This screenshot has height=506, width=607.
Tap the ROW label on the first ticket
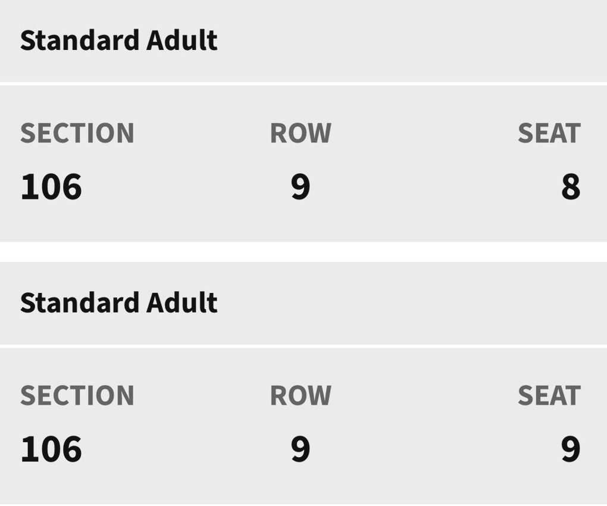(x=301, y=133)
